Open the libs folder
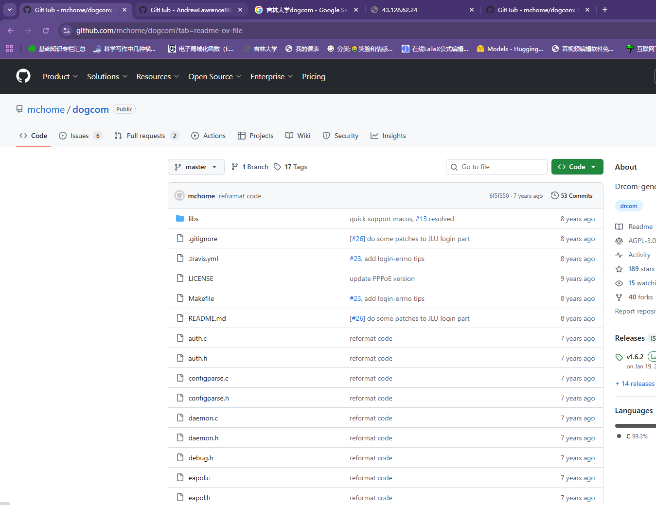The image size is (656, 505). pos(194,219)
